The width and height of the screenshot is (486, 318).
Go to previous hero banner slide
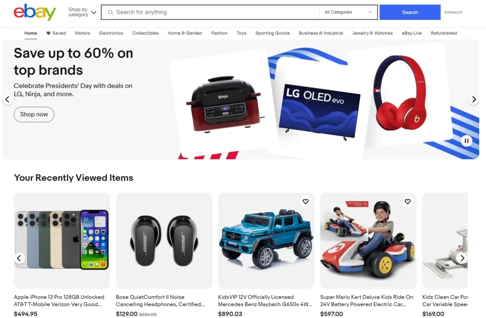pyautogui.click(x=8, y=99)
